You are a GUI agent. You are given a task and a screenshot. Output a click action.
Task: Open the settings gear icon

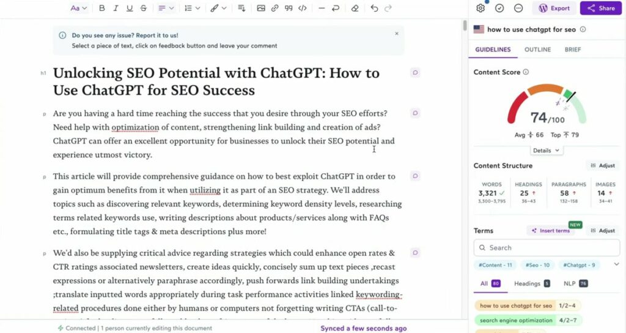pyautogui.click(x=481, y=8)
